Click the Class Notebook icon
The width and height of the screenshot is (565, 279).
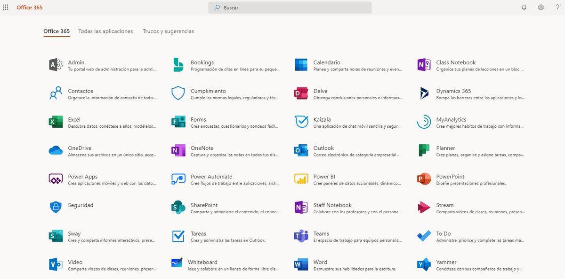pos(424,65)
